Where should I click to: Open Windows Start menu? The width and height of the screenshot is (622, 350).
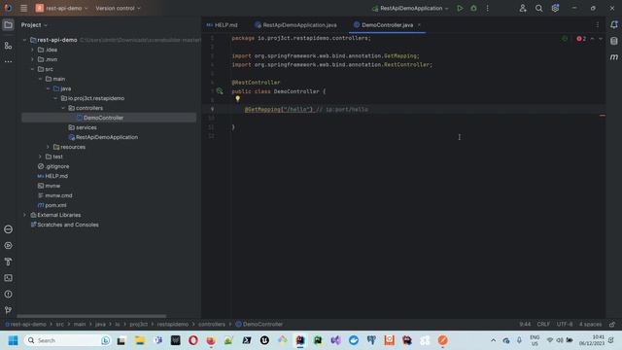coord(13,340)
